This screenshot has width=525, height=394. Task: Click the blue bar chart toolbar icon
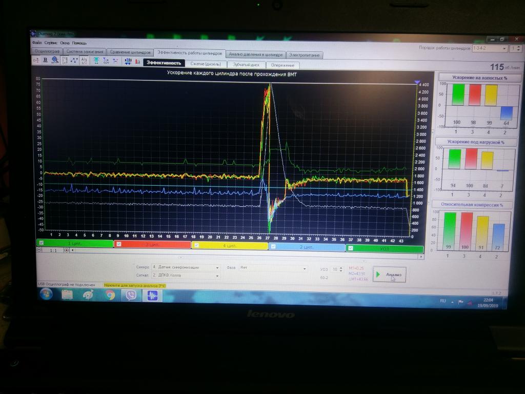point(128,62)
